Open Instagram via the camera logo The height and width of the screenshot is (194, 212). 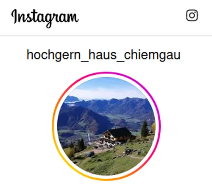click(192, 15)
